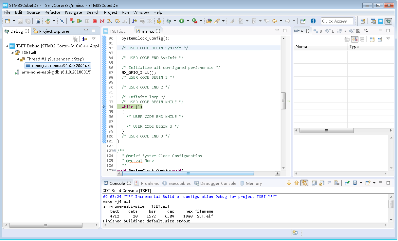Click the Clear Console icon

click(x=337, y=183)
